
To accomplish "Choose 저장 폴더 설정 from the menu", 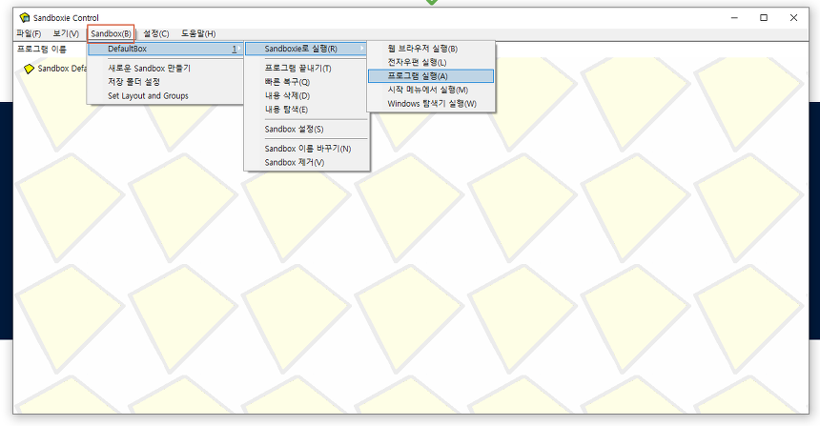I will pos(133,82).
